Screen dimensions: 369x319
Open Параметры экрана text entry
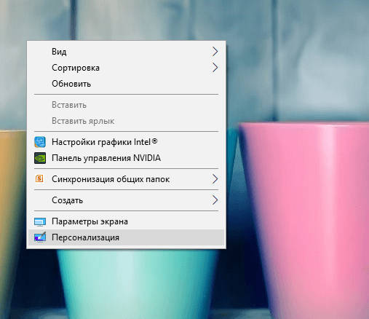tap(90, 221)
